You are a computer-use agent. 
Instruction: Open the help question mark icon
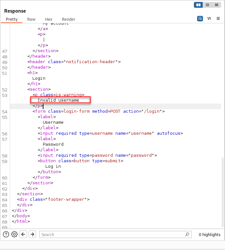[6, 234]
